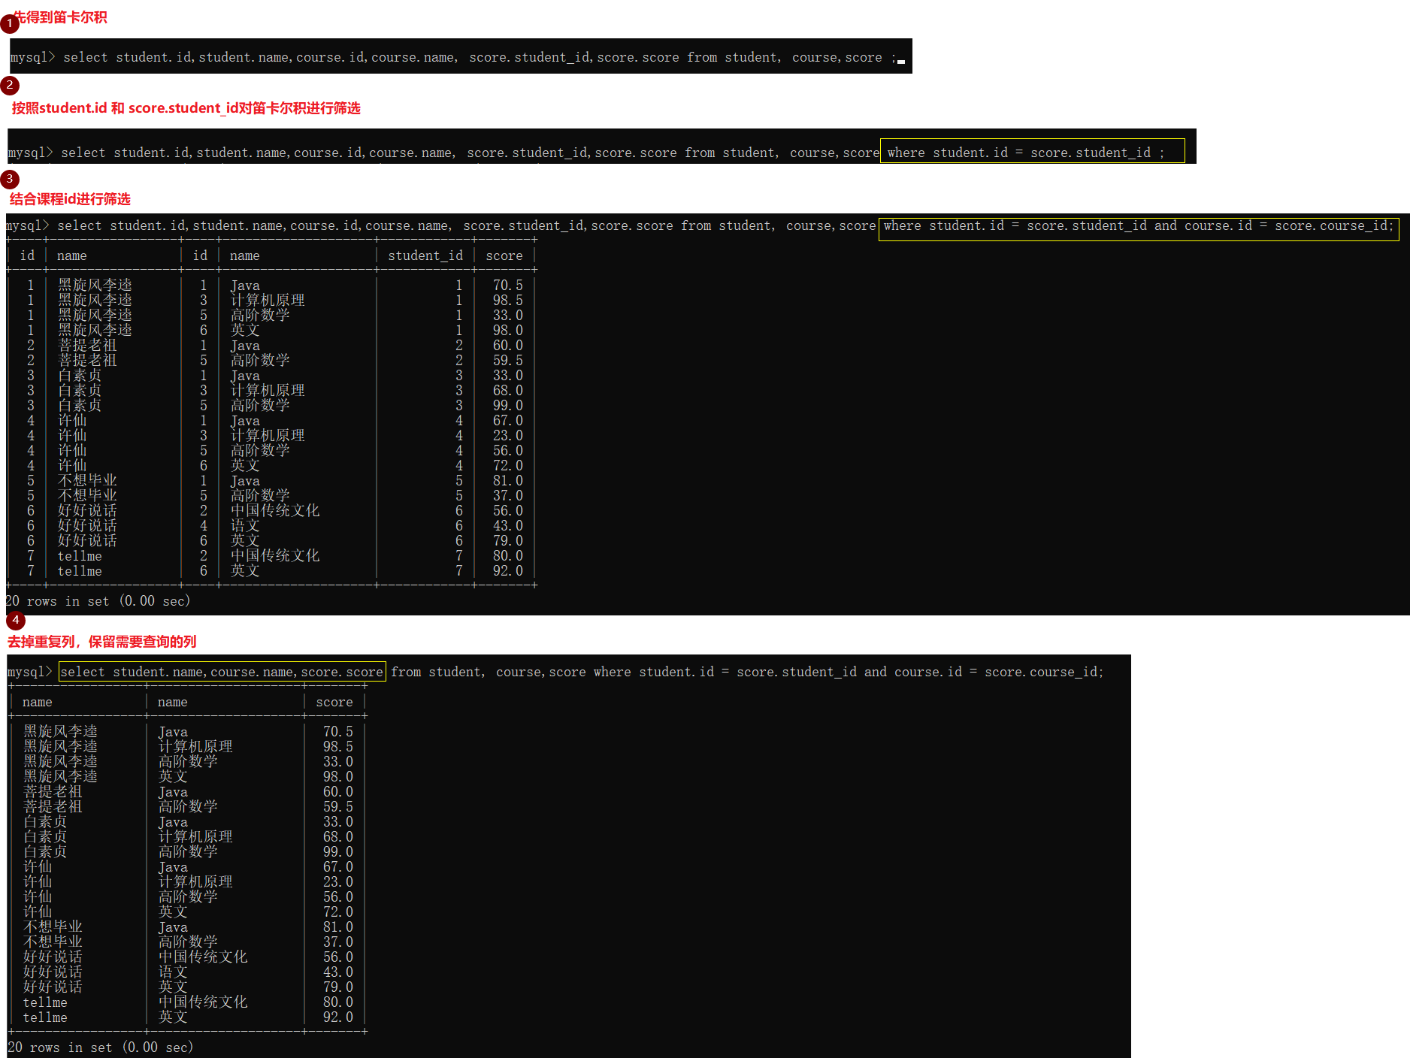Click score 99.0 in the six-column table

tap(508, 405)
